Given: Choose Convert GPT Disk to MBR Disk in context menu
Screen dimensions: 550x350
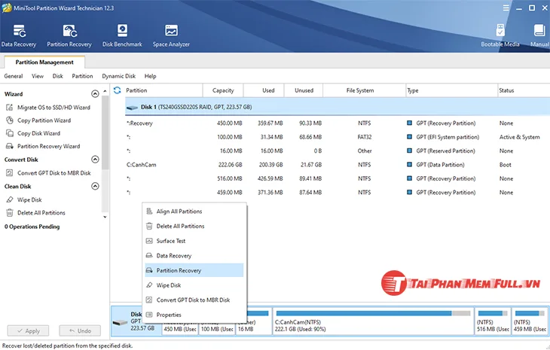Looking at the screenshot, I should 194,300.
